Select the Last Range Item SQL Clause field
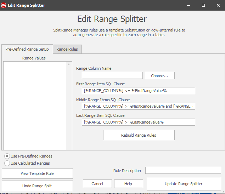 [138, 122]
